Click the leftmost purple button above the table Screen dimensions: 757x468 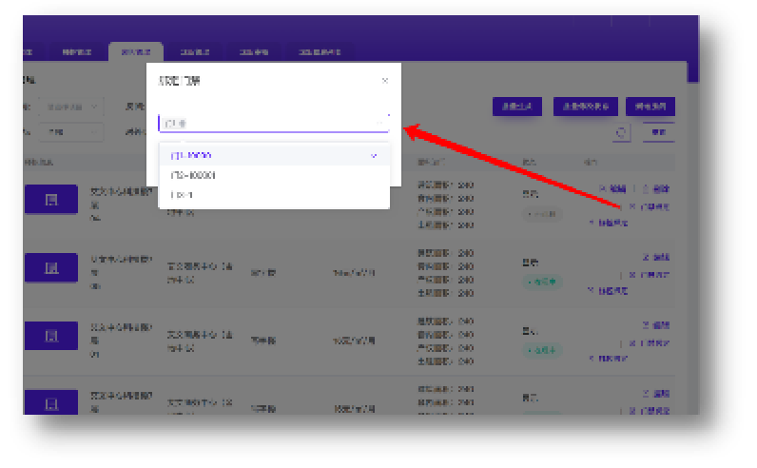click(516, 107)
